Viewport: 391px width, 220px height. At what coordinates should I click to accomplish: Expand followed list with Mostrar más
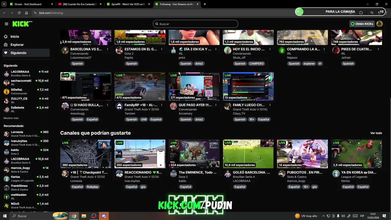coord(11,118)
